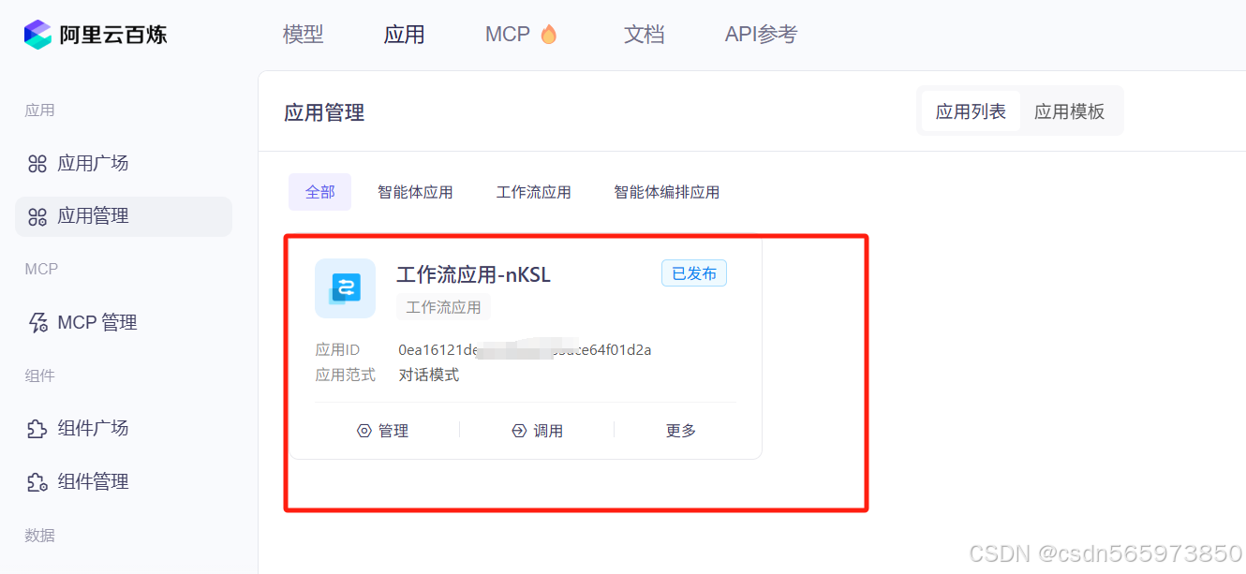
Task: Click the 数据 sidebar section label
Action: (x=39, y=536)
